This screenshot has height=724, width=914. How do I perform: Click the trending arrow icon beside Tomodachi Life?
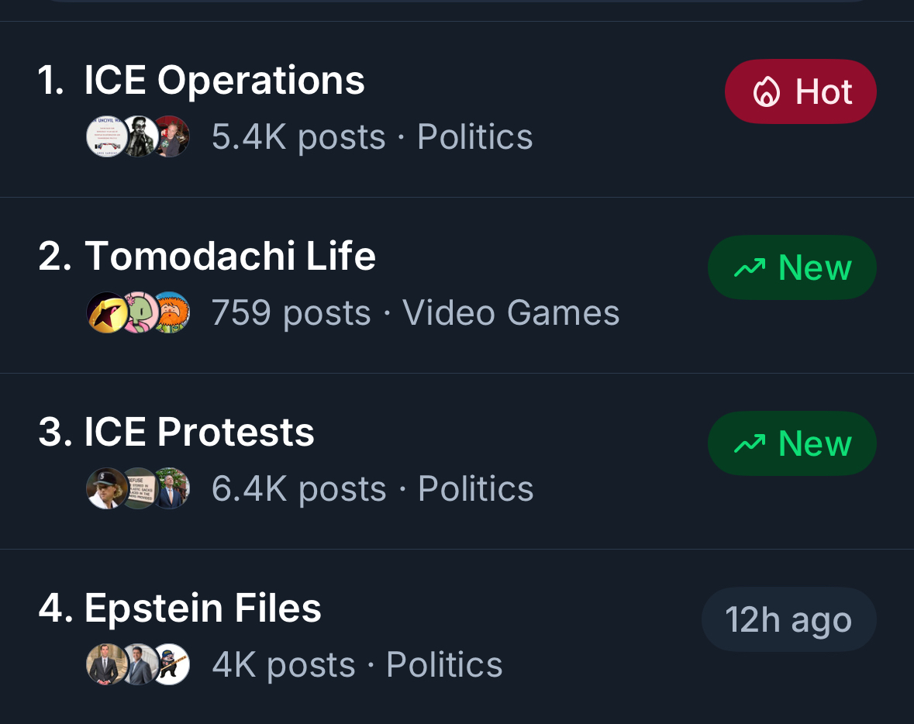[749, 268]
